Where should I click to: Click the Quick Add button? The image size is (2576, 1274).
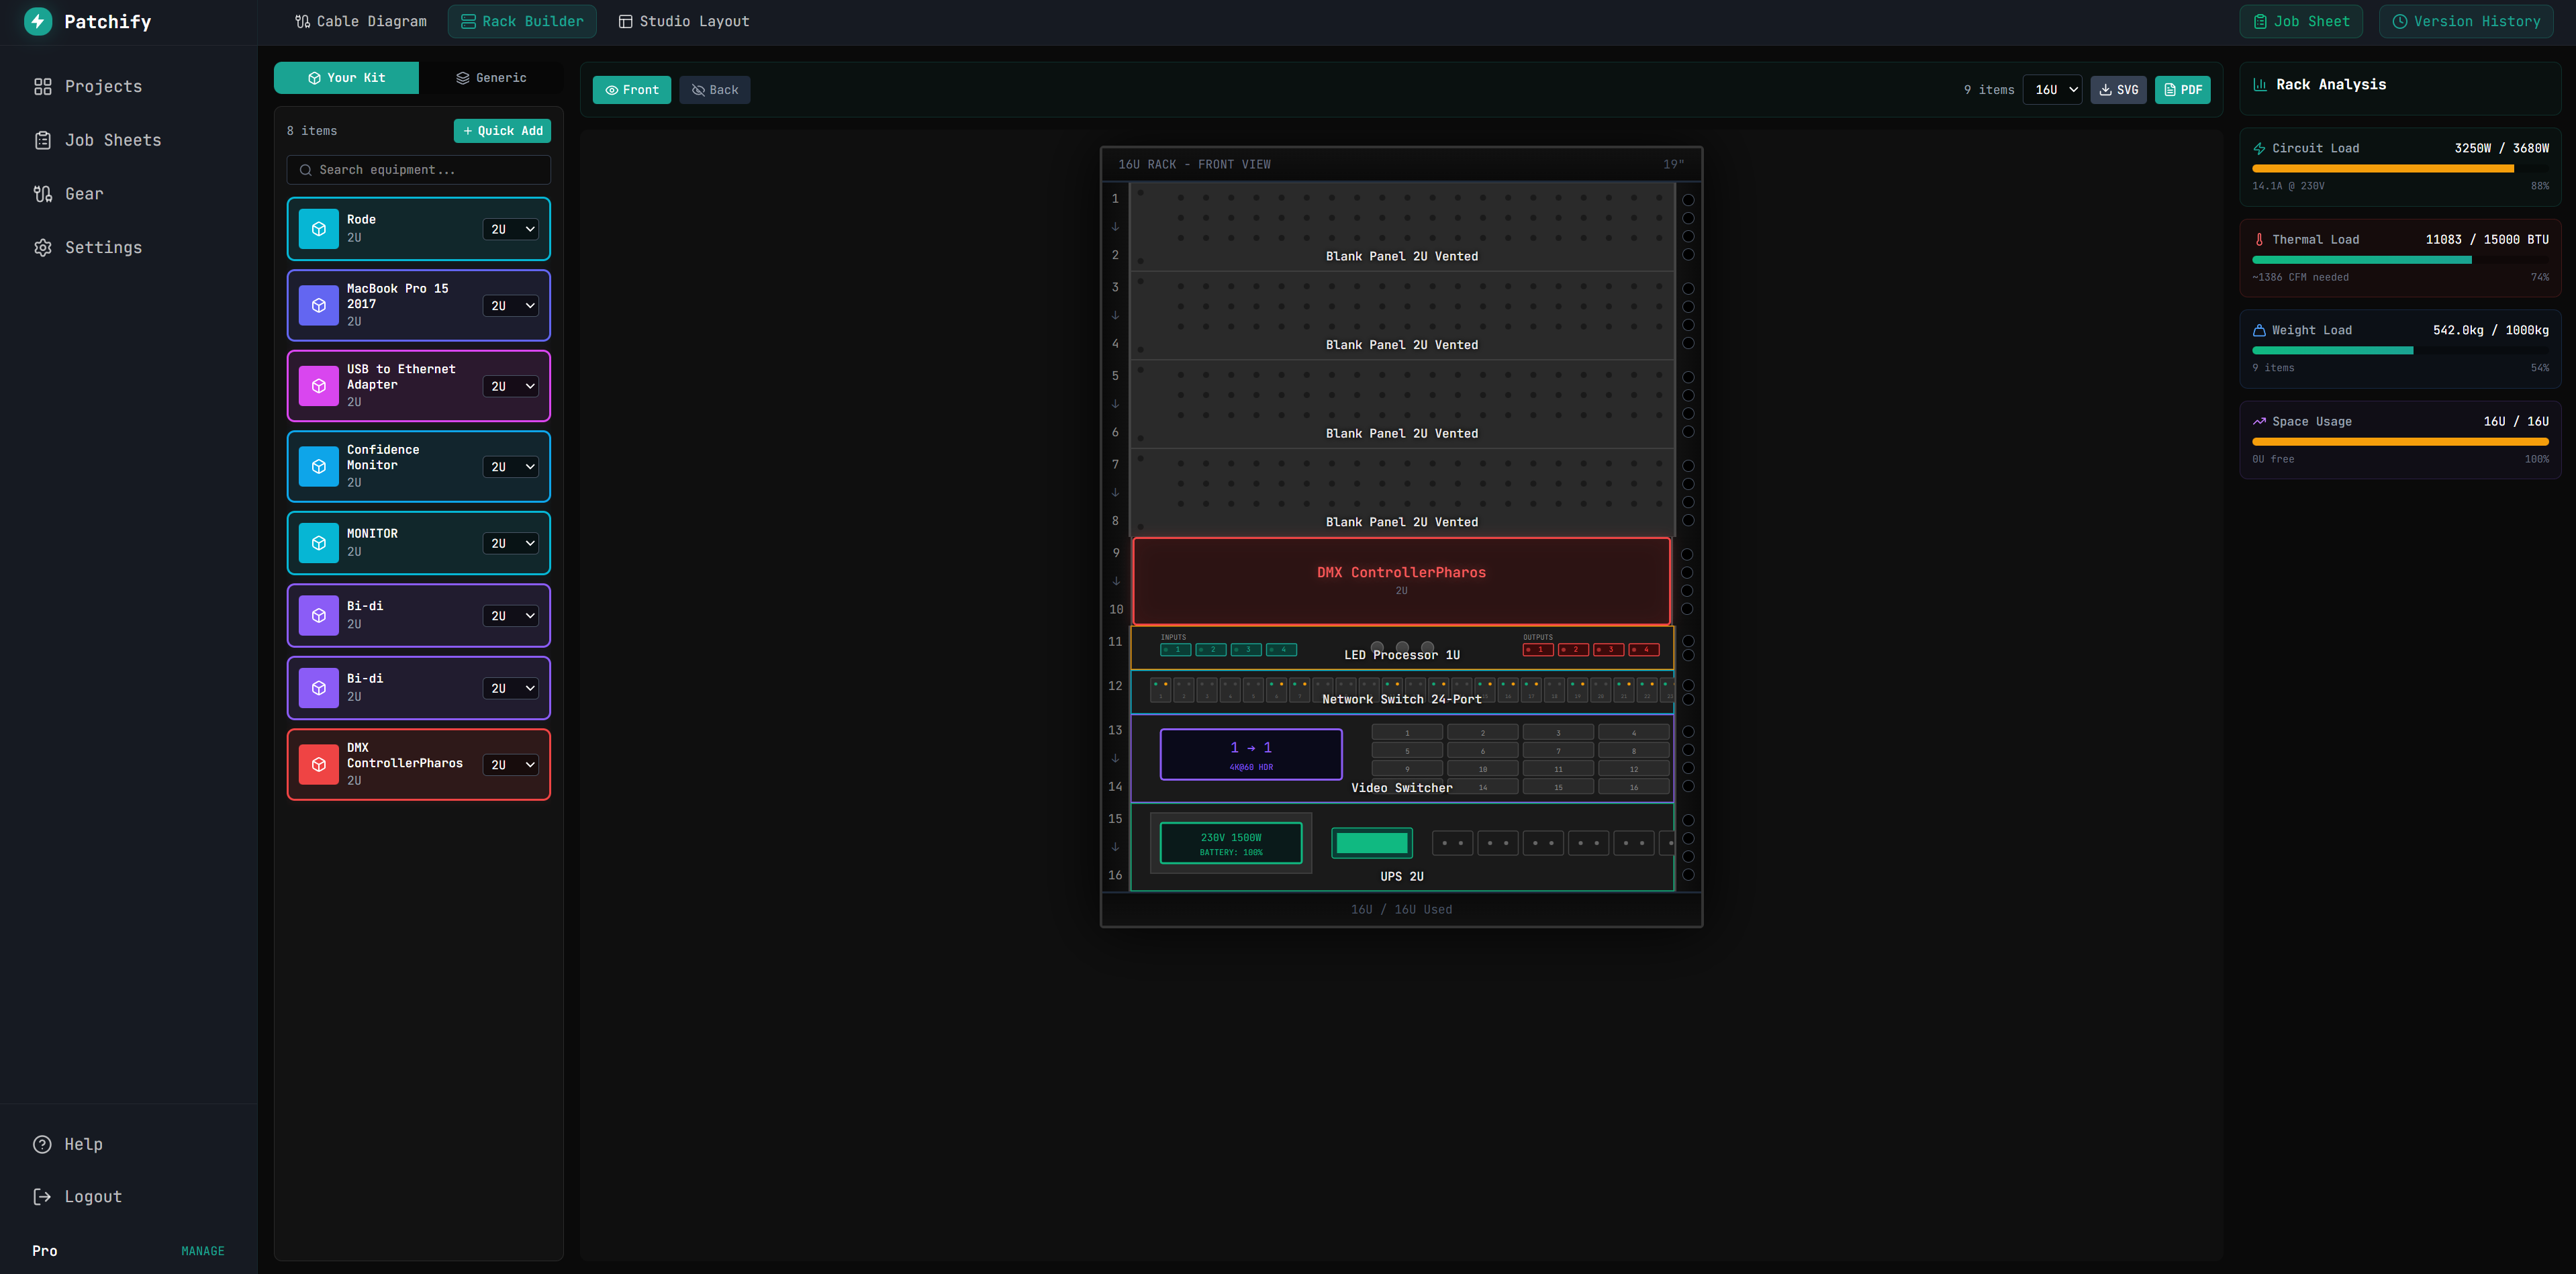point(502,131)
